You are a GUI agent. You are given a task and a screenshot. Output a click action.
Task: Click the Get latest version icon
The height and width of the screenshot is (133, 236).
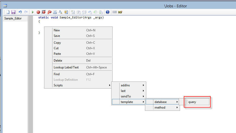[101, 12]
